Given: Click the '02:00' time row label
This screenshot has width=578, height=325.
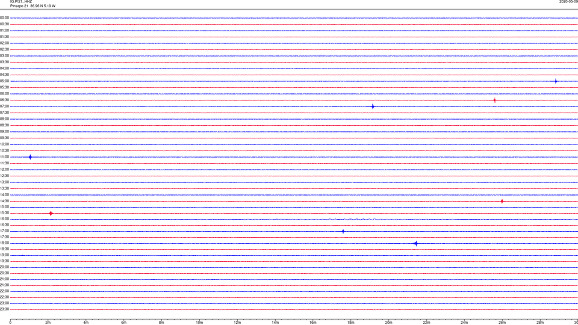Looking at the screenshot, I should [4, 43].
